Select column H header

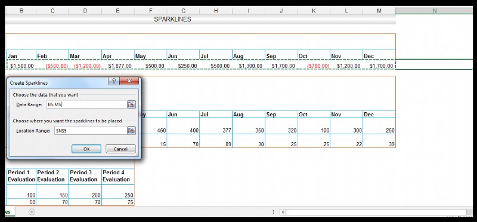pyautogui.click(x=216, y=11)
